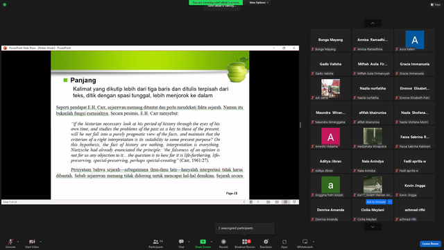Select Reading View icon in PowerPoint
Viewport: 444px width, 250px height.
[x=286, y=202]
